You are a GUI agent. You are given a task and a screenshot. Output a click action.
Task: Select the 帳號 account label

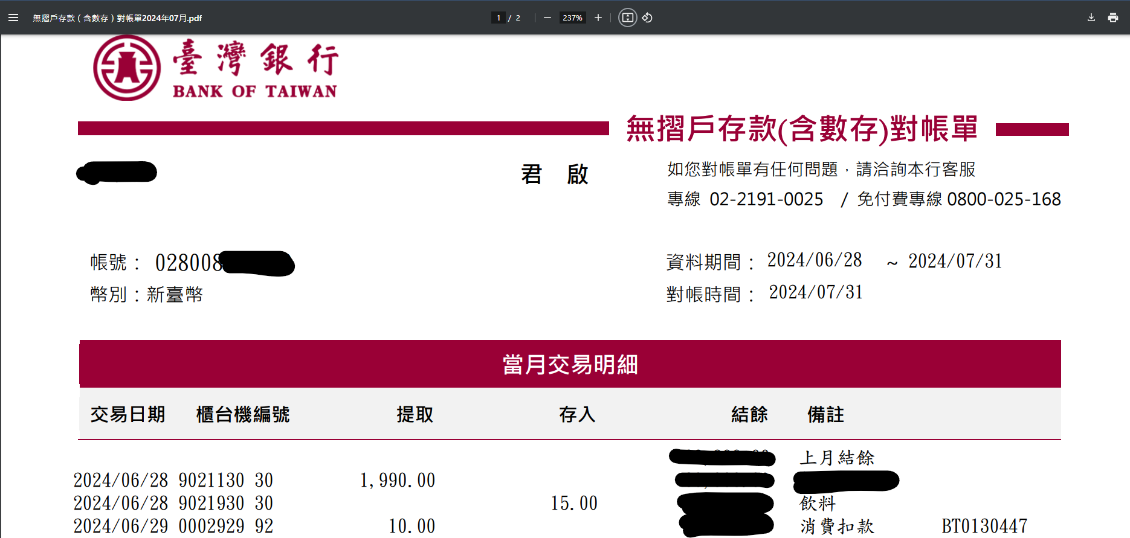tap(115, 263)
